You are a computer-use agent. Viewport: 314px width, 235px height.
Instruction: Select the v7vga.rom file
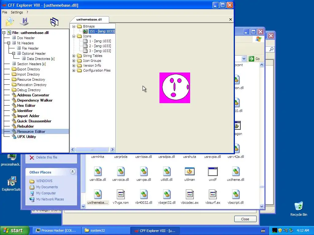121,197
